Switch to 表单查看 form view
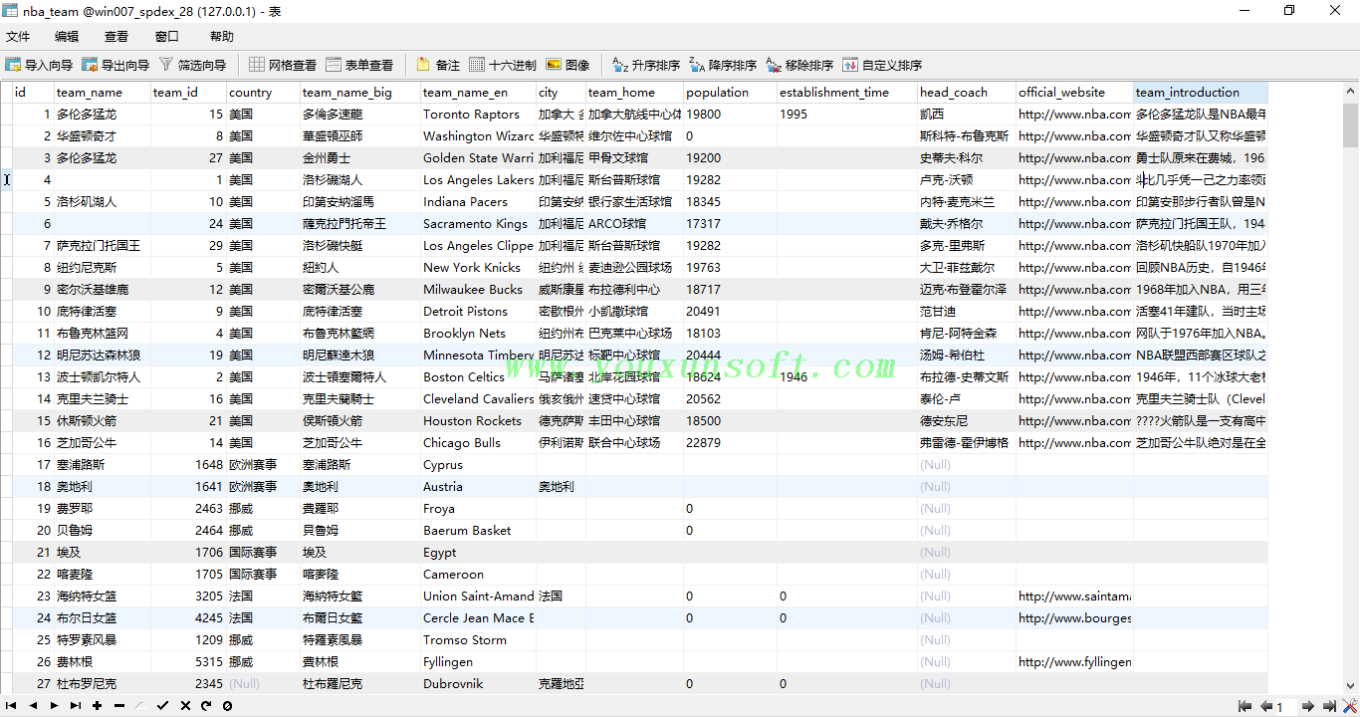 coord(359,65)
